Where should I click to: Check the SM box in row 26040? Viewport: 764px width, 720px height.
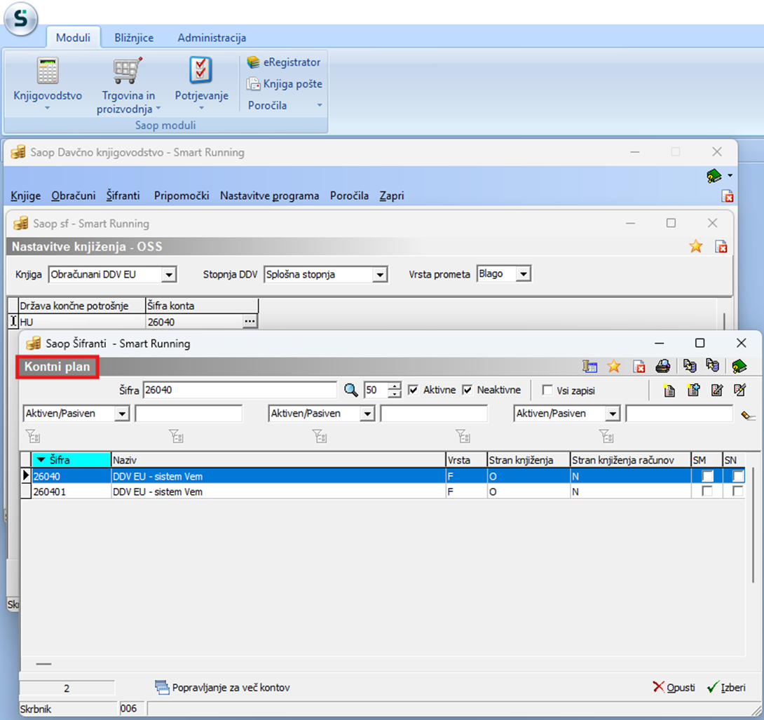click(x=707, y=476)
